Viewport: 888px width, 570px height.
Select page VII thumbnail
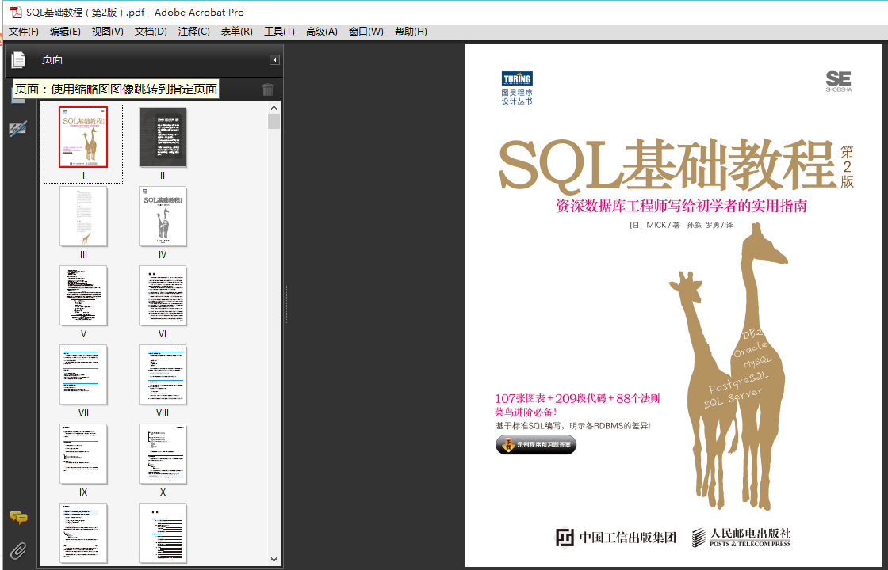(83, 375)
